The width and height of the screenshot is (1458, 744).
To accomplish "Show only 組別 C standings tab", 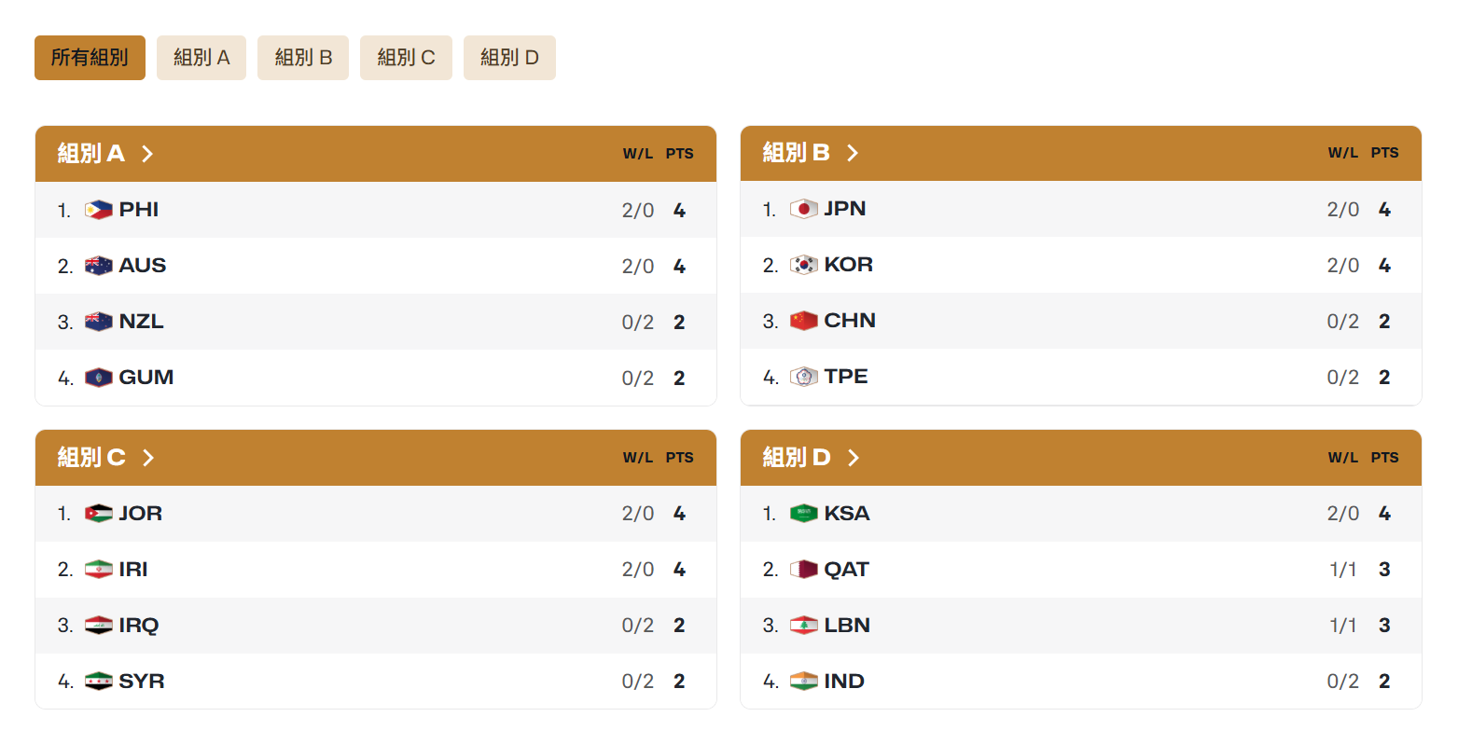I will pyautogui.click(x=406, y=58).
